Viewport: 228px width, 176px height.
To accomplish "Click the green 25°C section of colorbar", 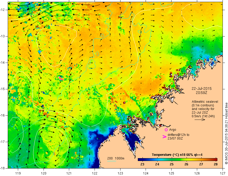I will [x=172, y=159].
